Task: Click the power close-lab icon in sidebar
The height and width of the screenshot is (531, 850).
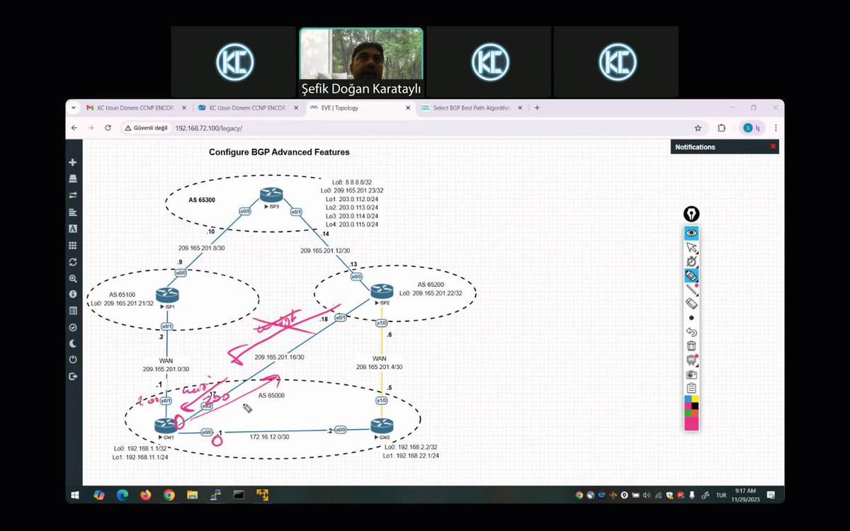Action: [73, 360]
